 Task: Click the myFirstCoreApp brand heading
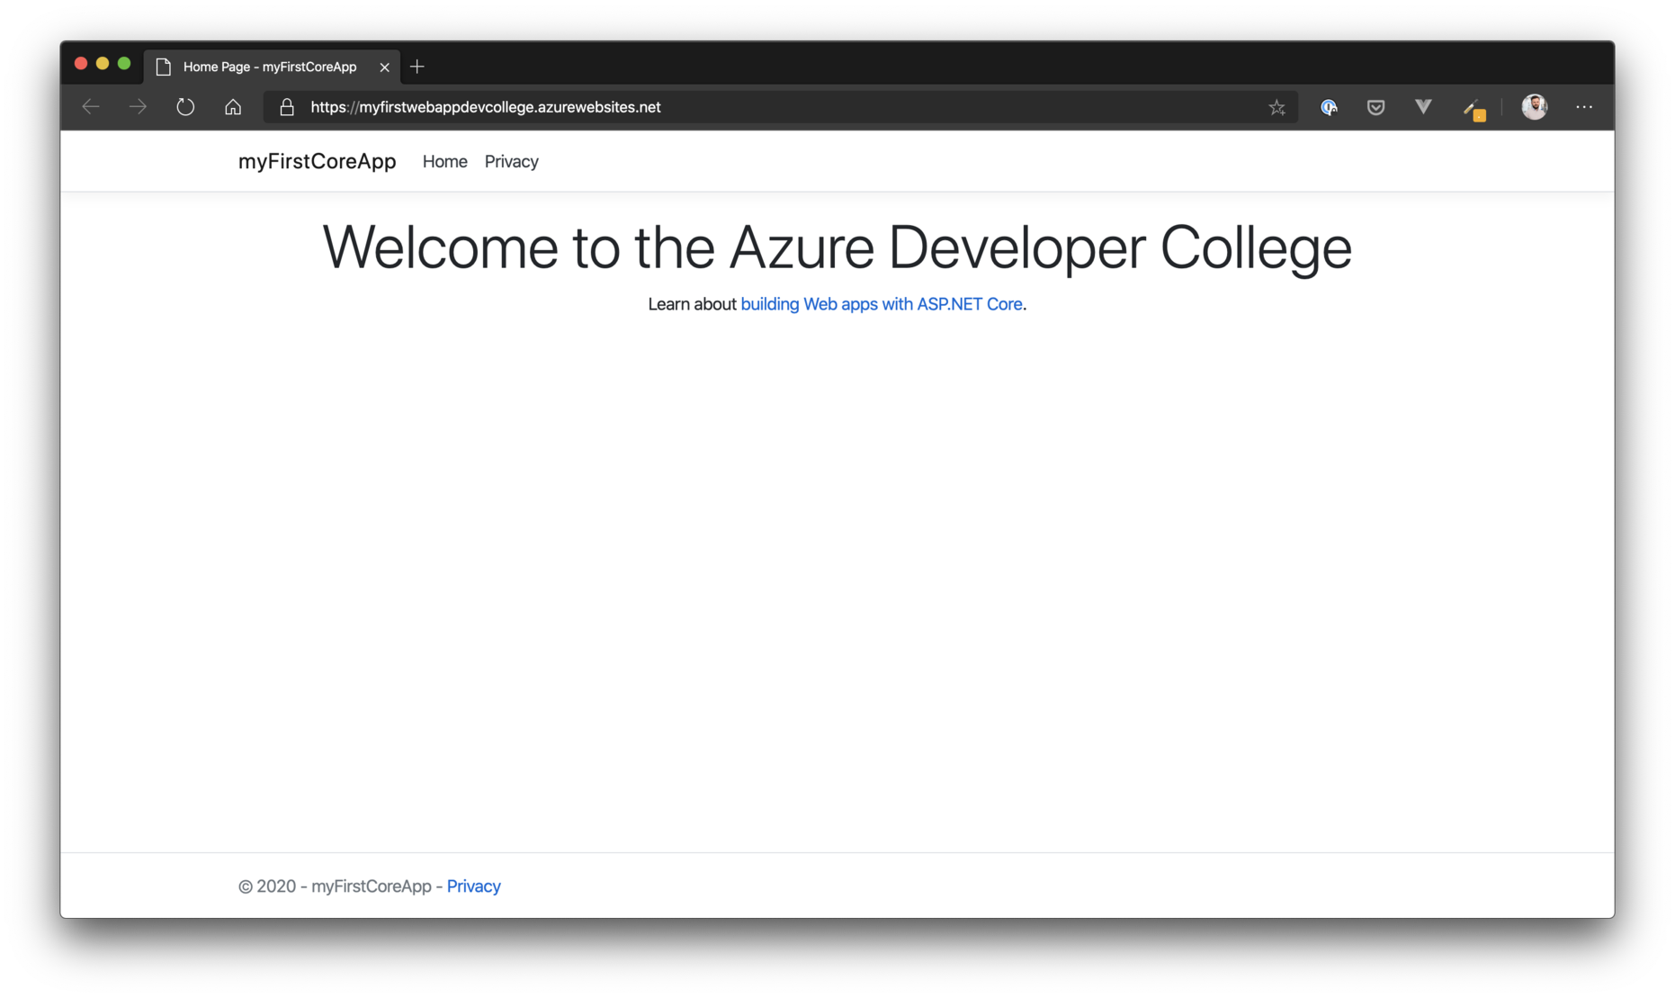click(317, 161)
